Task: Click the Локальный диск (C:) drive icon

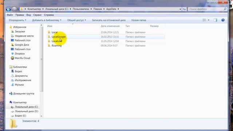Action: tap(12, 107)
